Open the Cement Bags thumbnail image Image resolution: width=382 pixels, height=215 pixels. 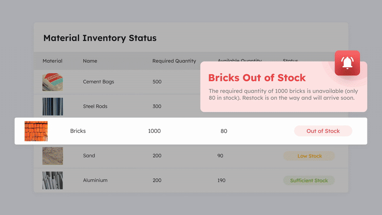click(53, 82)
